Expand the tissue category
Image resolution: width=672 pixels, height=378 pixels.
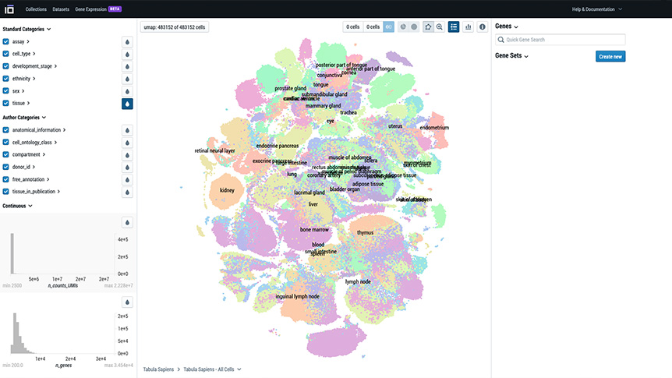20,103
